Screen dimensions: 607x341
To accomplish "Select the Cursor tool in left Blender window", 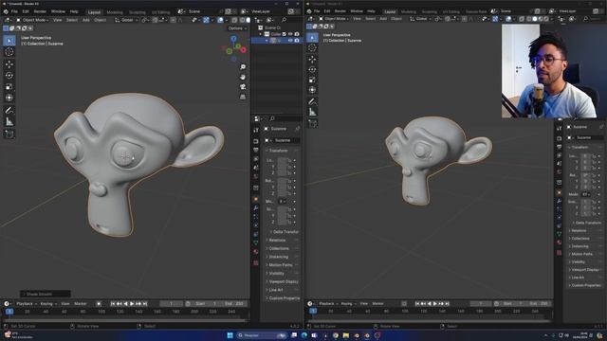I will pos(9,52).
